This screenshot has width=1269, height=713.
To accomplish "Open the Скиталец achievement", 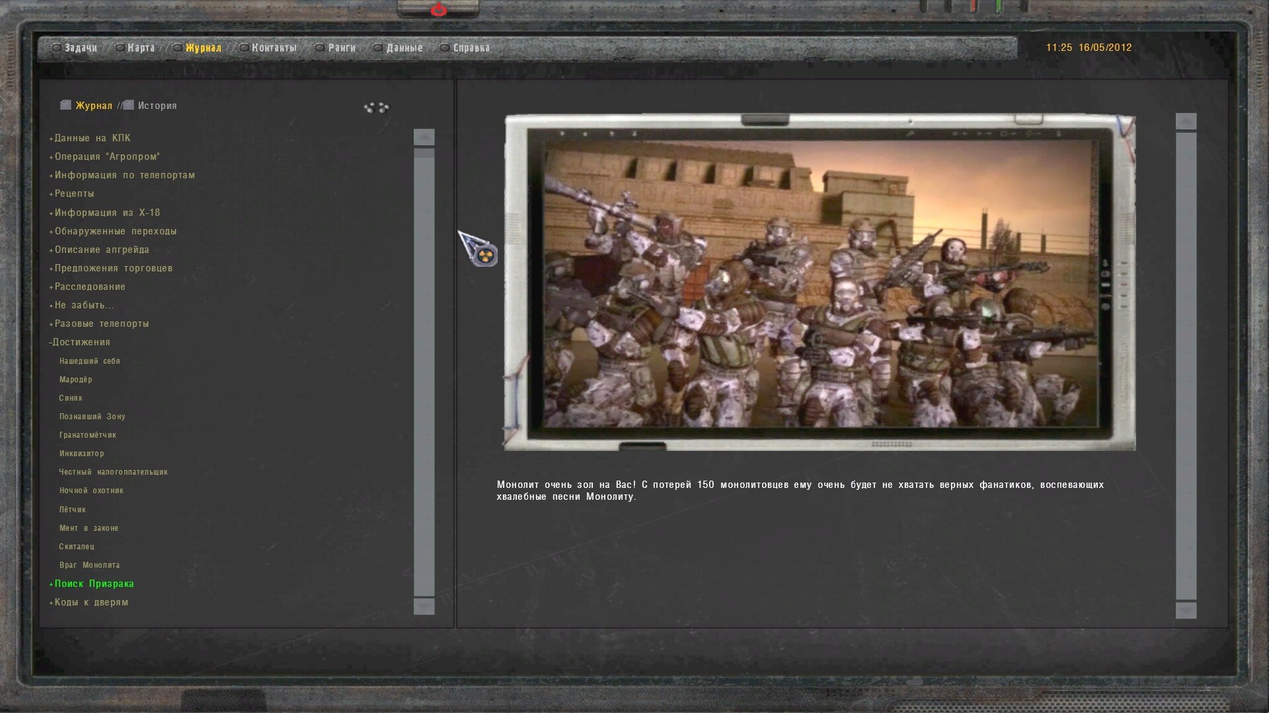I will (x=77, y=547).
